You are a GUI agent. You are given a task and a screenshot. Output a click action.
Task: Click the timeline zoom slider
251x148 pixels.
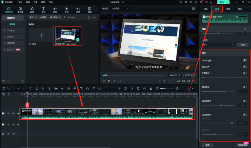pyautogui.click(x=165, y=89)
